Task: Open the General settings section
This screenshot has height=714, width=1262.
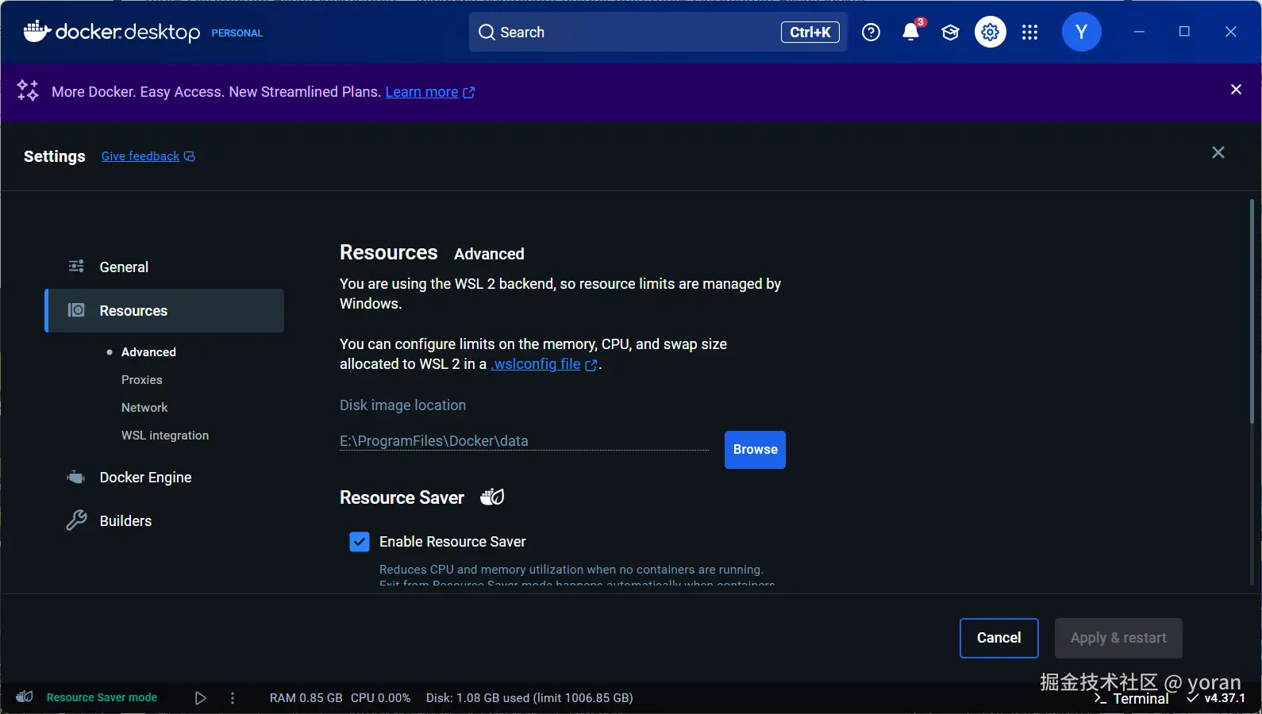Action: [164, 267]
